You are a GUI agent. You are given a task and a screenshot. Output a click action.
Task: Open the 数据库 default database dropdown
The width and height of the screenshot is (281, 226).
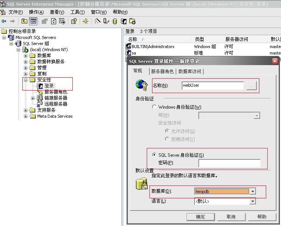point(253,192)
